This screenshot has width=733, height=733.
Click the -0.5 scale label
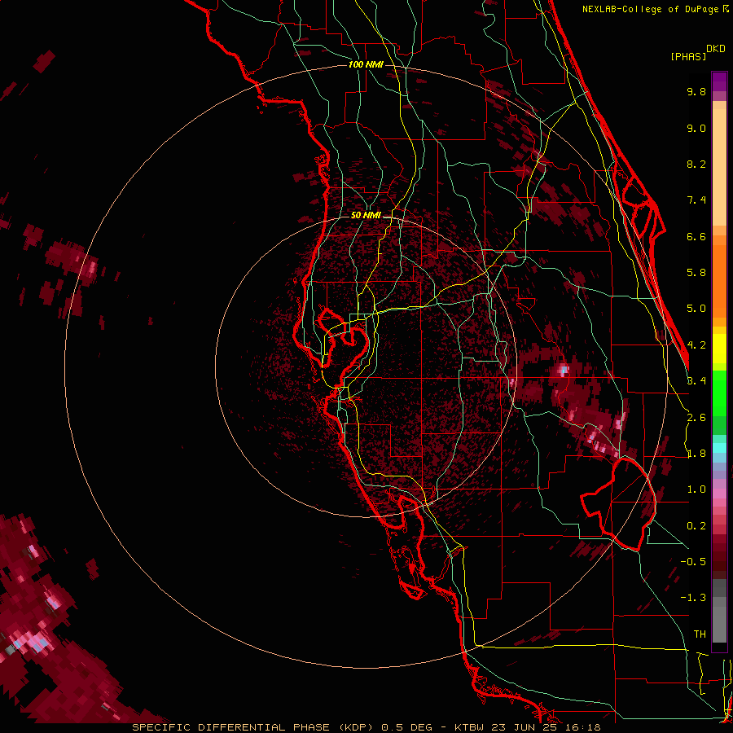click(x=693, y=562)
